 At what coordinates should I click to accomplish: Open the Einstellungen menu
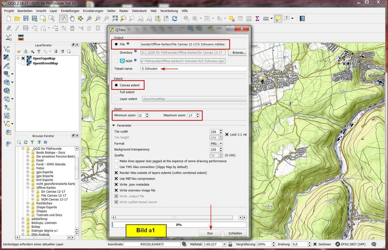point(70,11)
